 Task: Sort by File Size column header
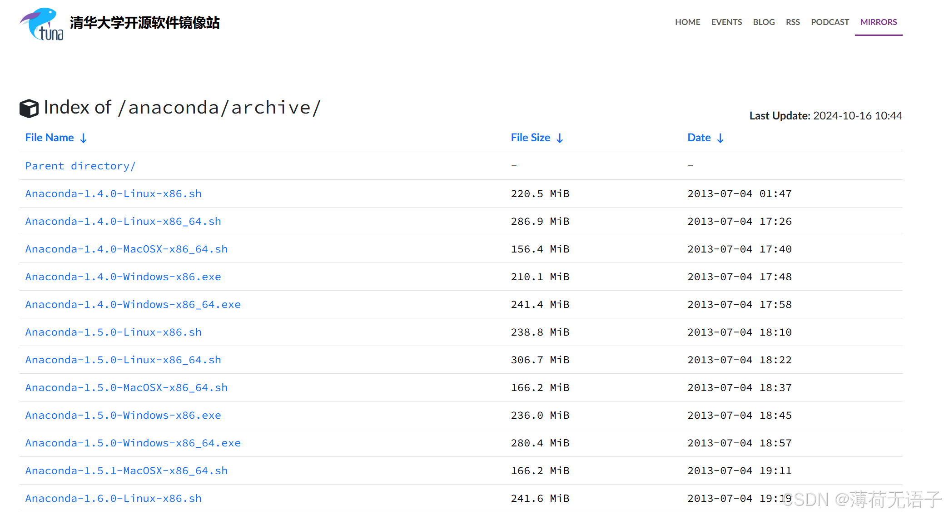tap(537, 138)
